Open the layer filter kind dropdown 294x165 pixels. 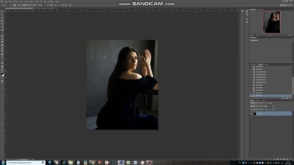click(254, 103)
